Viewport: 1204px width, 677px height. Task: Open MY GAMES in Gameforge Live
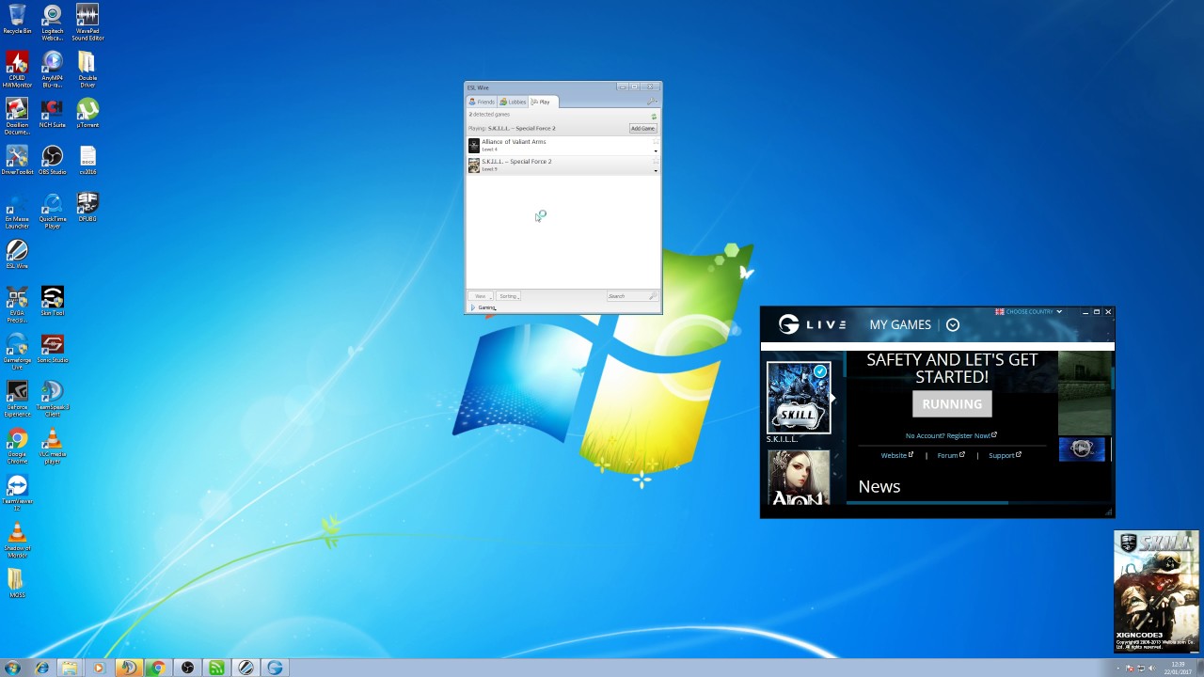[900, 324]
